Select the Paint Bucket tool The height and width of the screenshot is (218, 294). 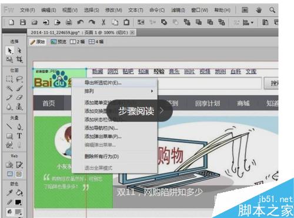pos(19,193)
